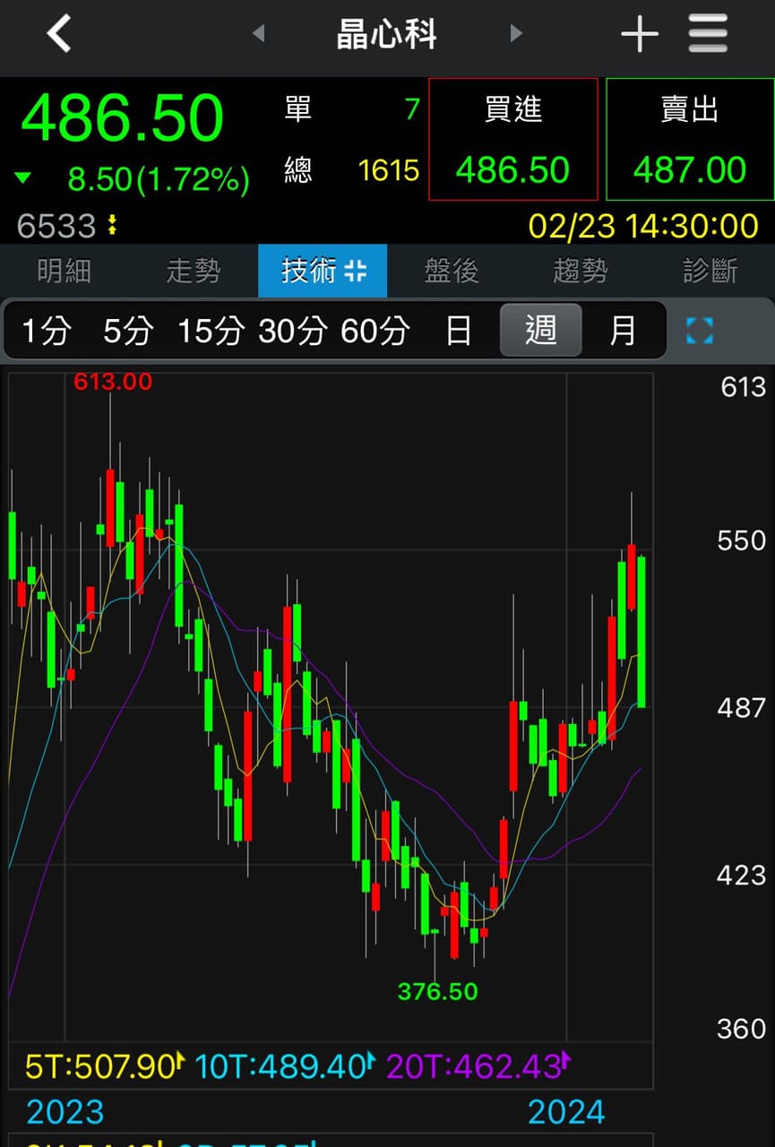Open the 走勢 tab
The width and height of the screenshot is (775, 1147).
(194, 271)
